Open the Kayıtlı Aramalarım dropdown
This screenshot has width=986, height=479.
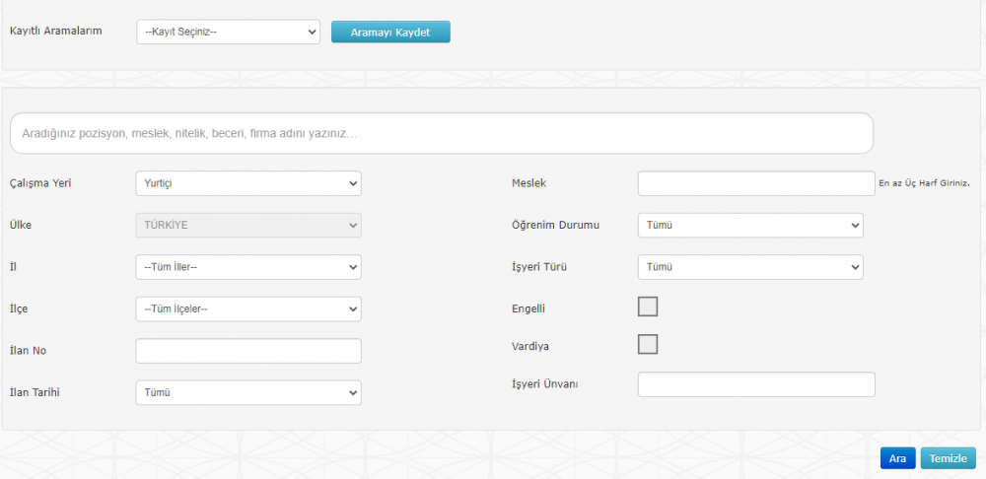228,32
